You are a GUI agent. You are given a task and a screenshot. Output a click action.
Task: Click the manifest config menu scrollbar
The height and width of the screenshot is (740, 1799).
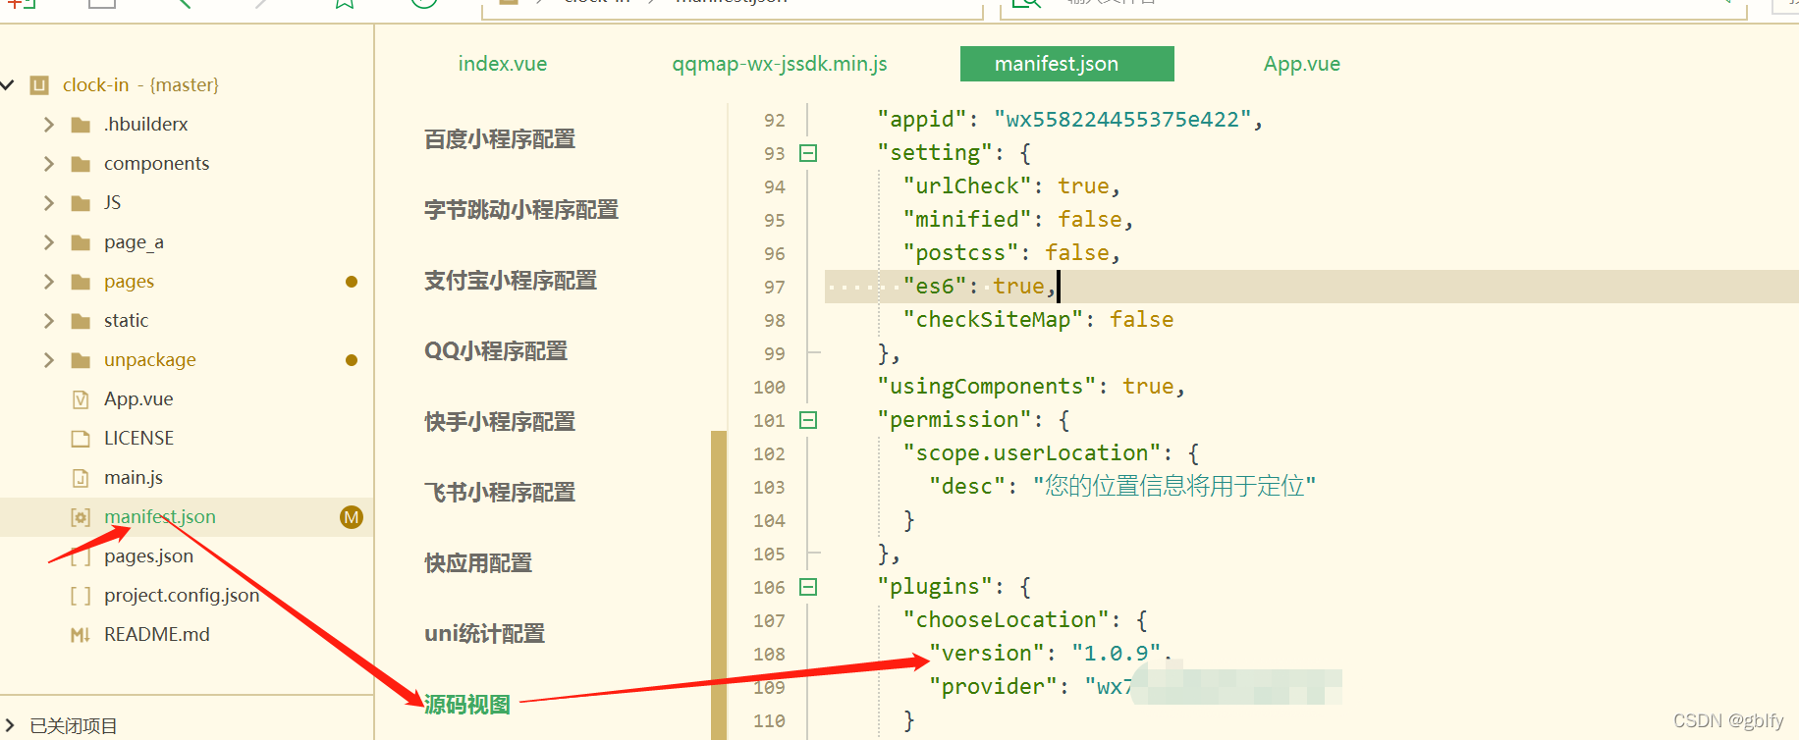719,585
